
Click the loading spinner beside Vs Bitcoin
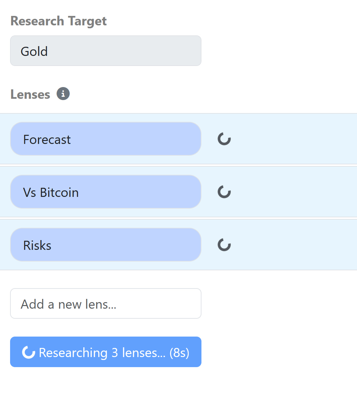224,192
